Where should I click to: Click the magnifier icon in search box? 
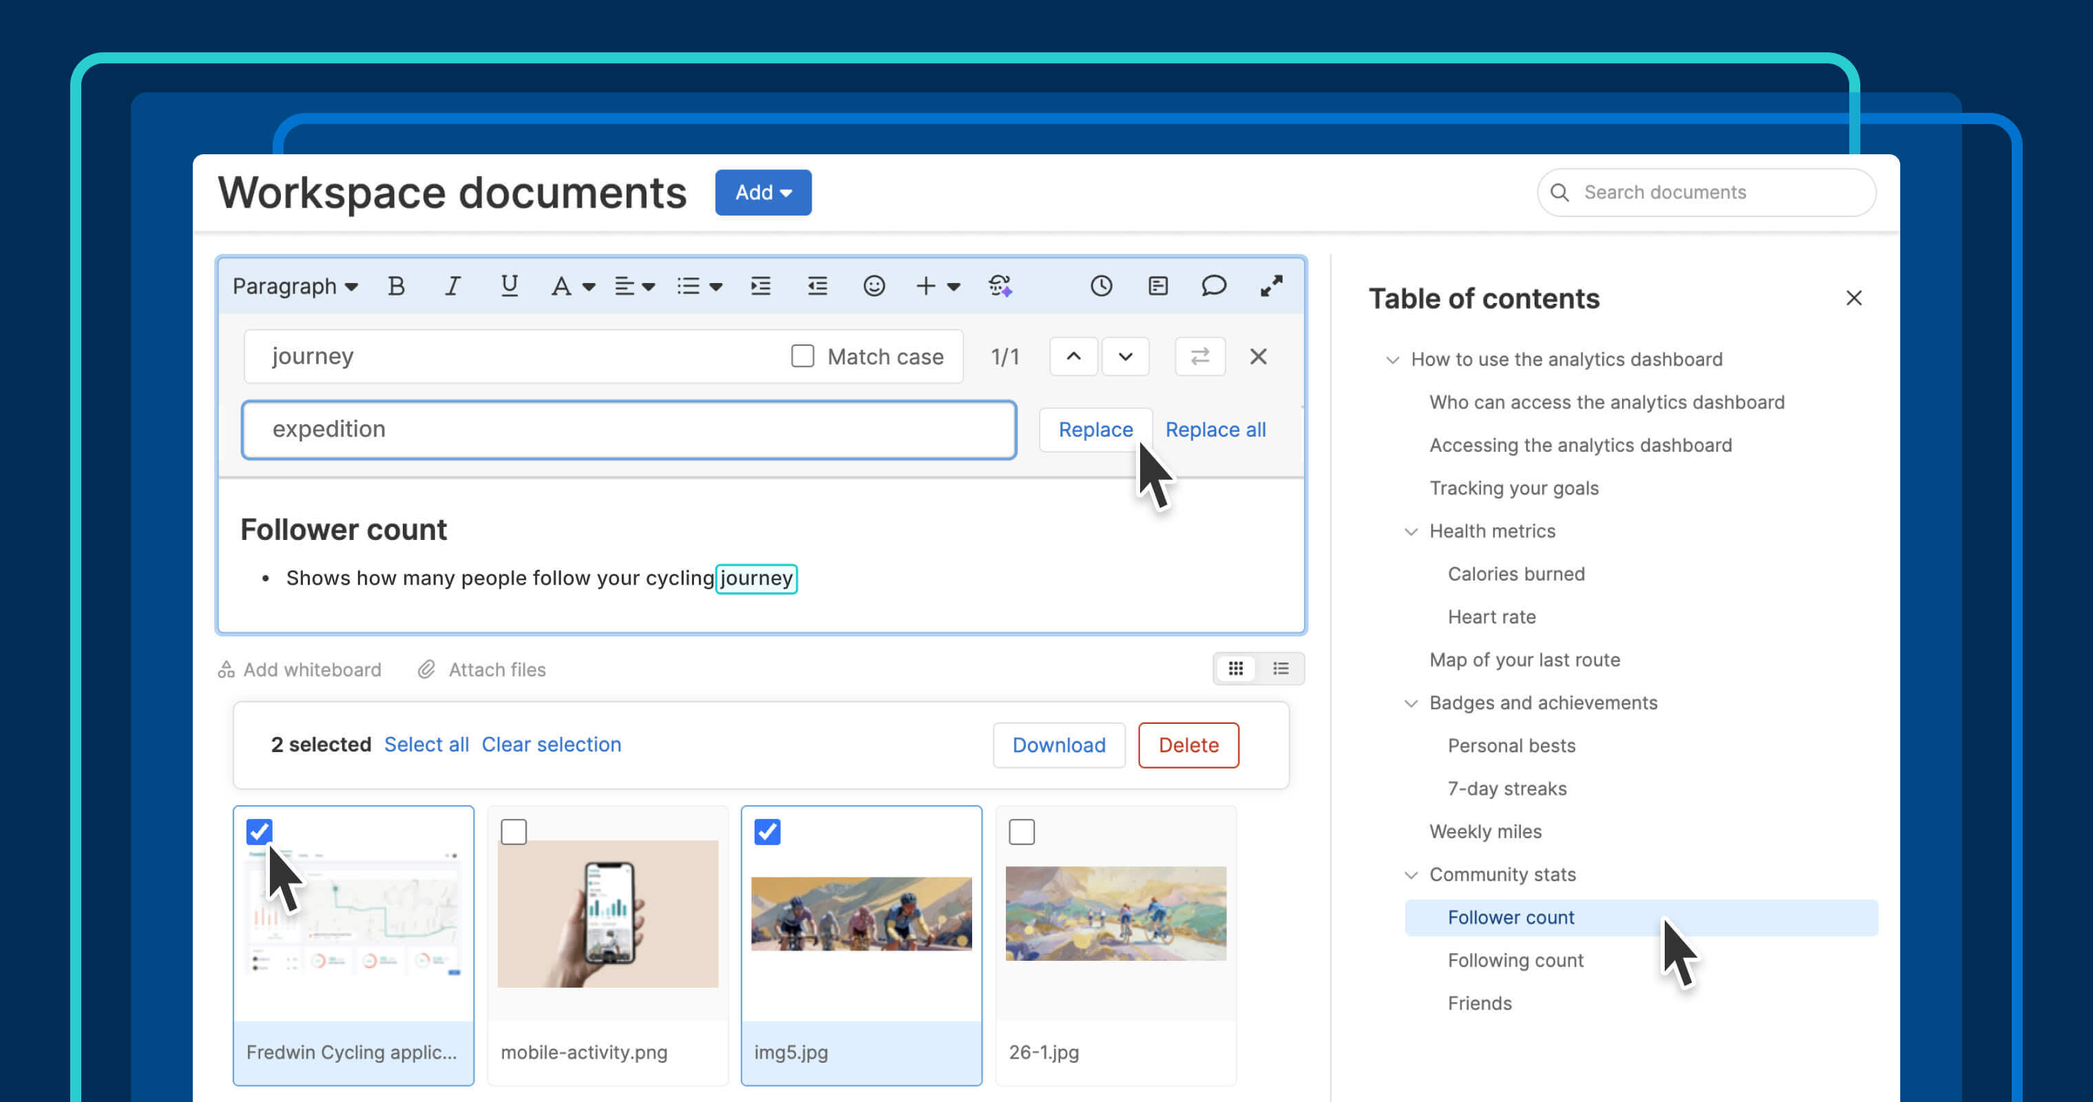[x=1559, y=193]
